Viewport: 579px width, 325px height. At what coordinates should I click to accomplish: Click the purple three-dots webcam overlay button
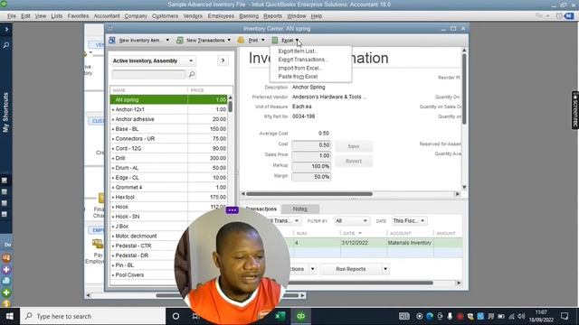pyautogui.click(x=232, y=210)
